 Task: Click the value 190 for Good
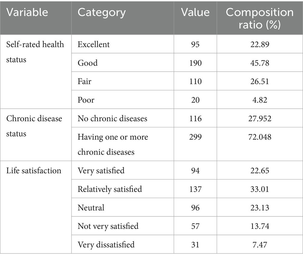coord(195,63)
